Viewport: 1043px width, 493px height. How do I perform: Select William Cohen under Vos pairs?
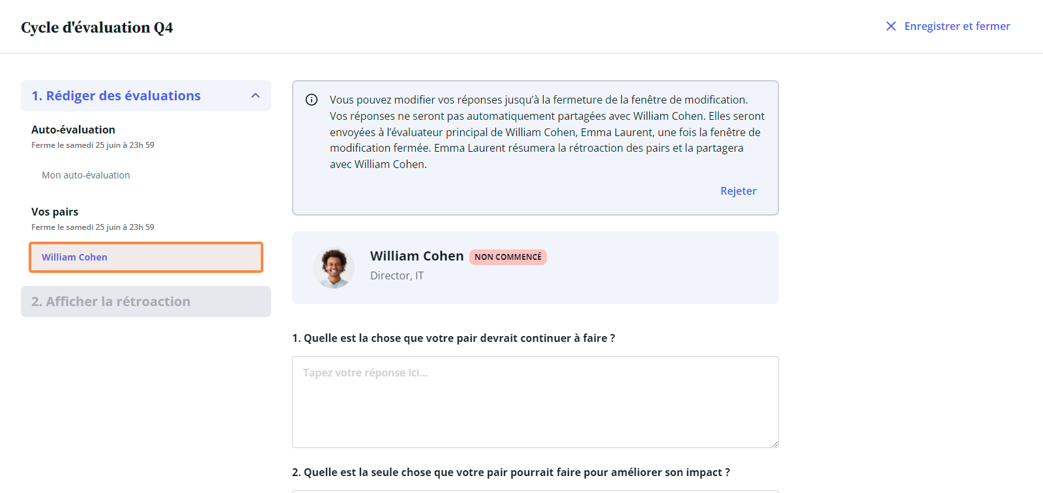coord(146,257)
